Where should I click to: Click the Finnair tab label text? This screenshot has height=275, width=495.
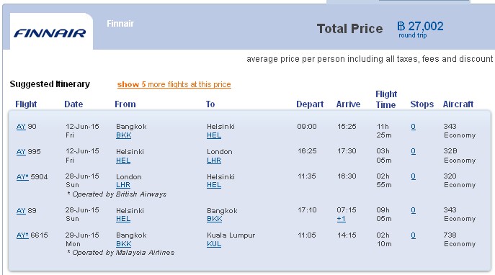[x=120, y=24]
